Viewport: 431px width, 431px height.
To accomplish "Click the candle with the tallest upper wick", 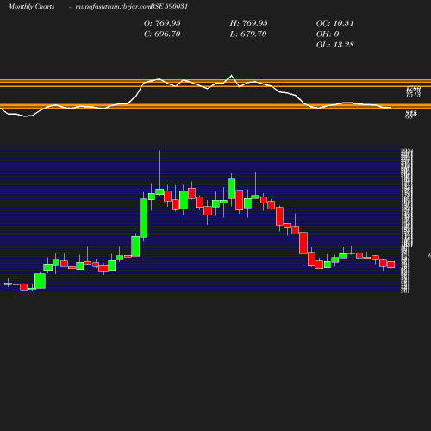I will point(159,191).
